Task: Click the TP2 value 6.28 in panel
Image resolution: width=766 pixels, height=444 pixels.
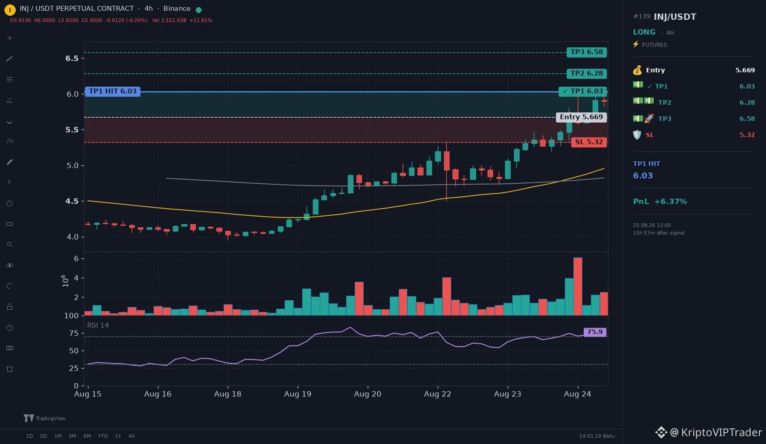Action: [x=747, y=102]
